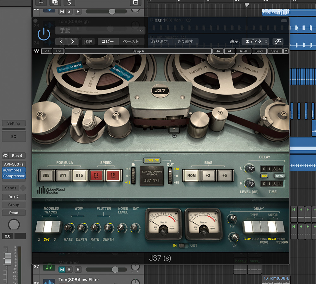Click the plugin power bypass icon
Image resolution: width=316 pixels, height=284 pixels.
(44, 34)
